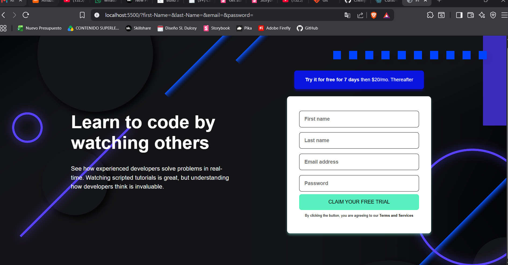The width and height of the screenshot is (508, 265).
Task: Open Nuevo Presupuesto bookmark
Action: pos(40,28)
